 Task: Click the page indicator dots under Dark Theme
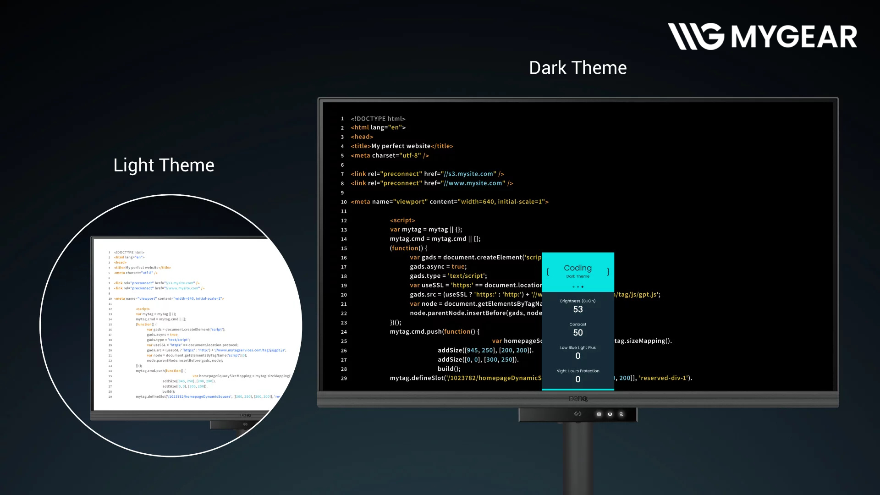click(577, 287)
